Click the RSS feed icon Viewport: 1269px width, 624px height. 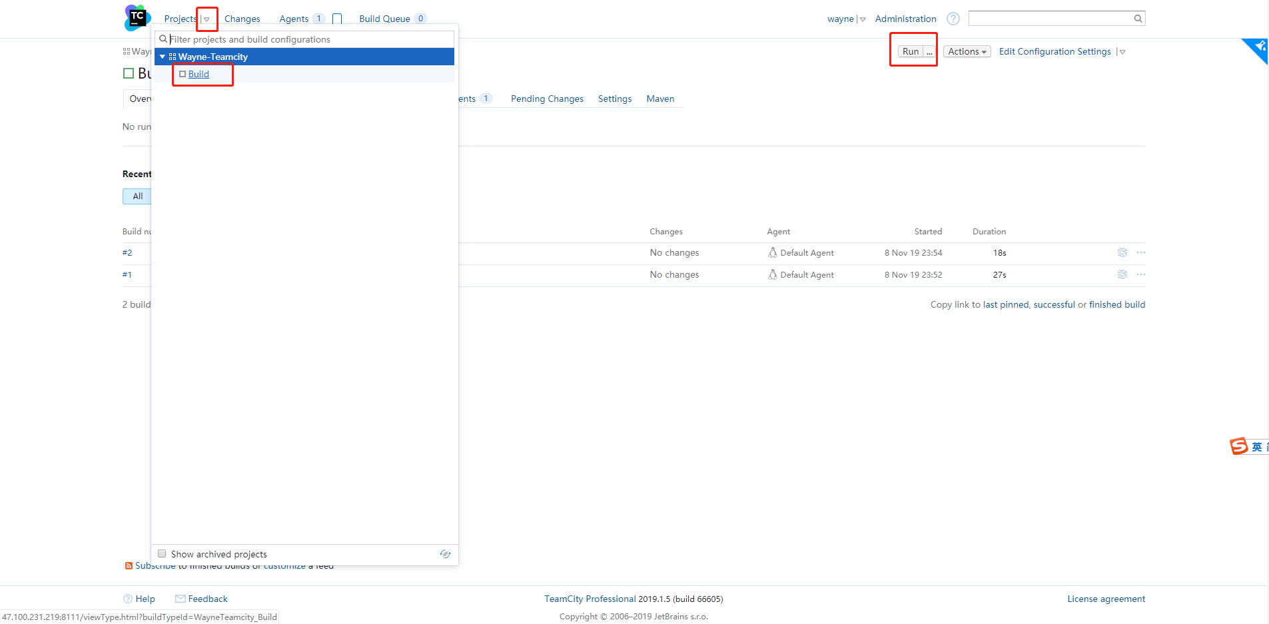tap(129, 565)
